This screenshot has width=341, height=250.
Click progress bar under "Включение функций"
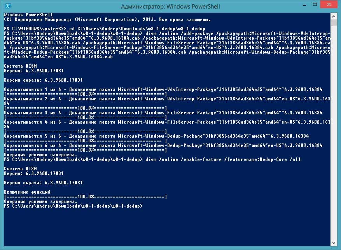click(x=86, y=197)
